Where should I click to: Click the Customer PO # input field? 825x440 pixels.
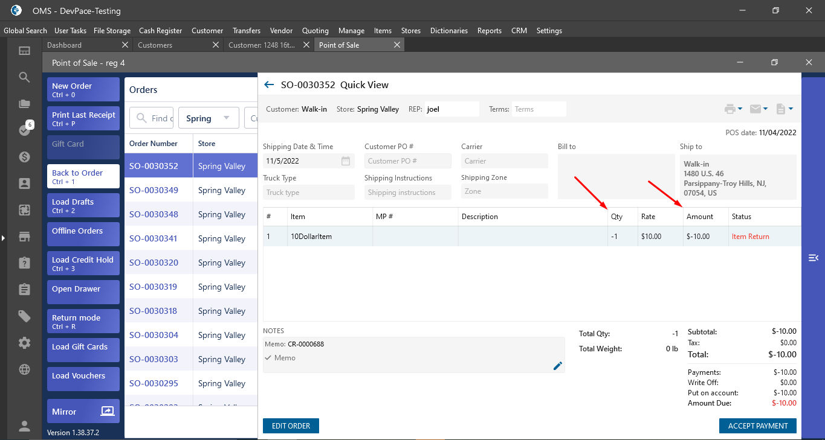point(407,161)
